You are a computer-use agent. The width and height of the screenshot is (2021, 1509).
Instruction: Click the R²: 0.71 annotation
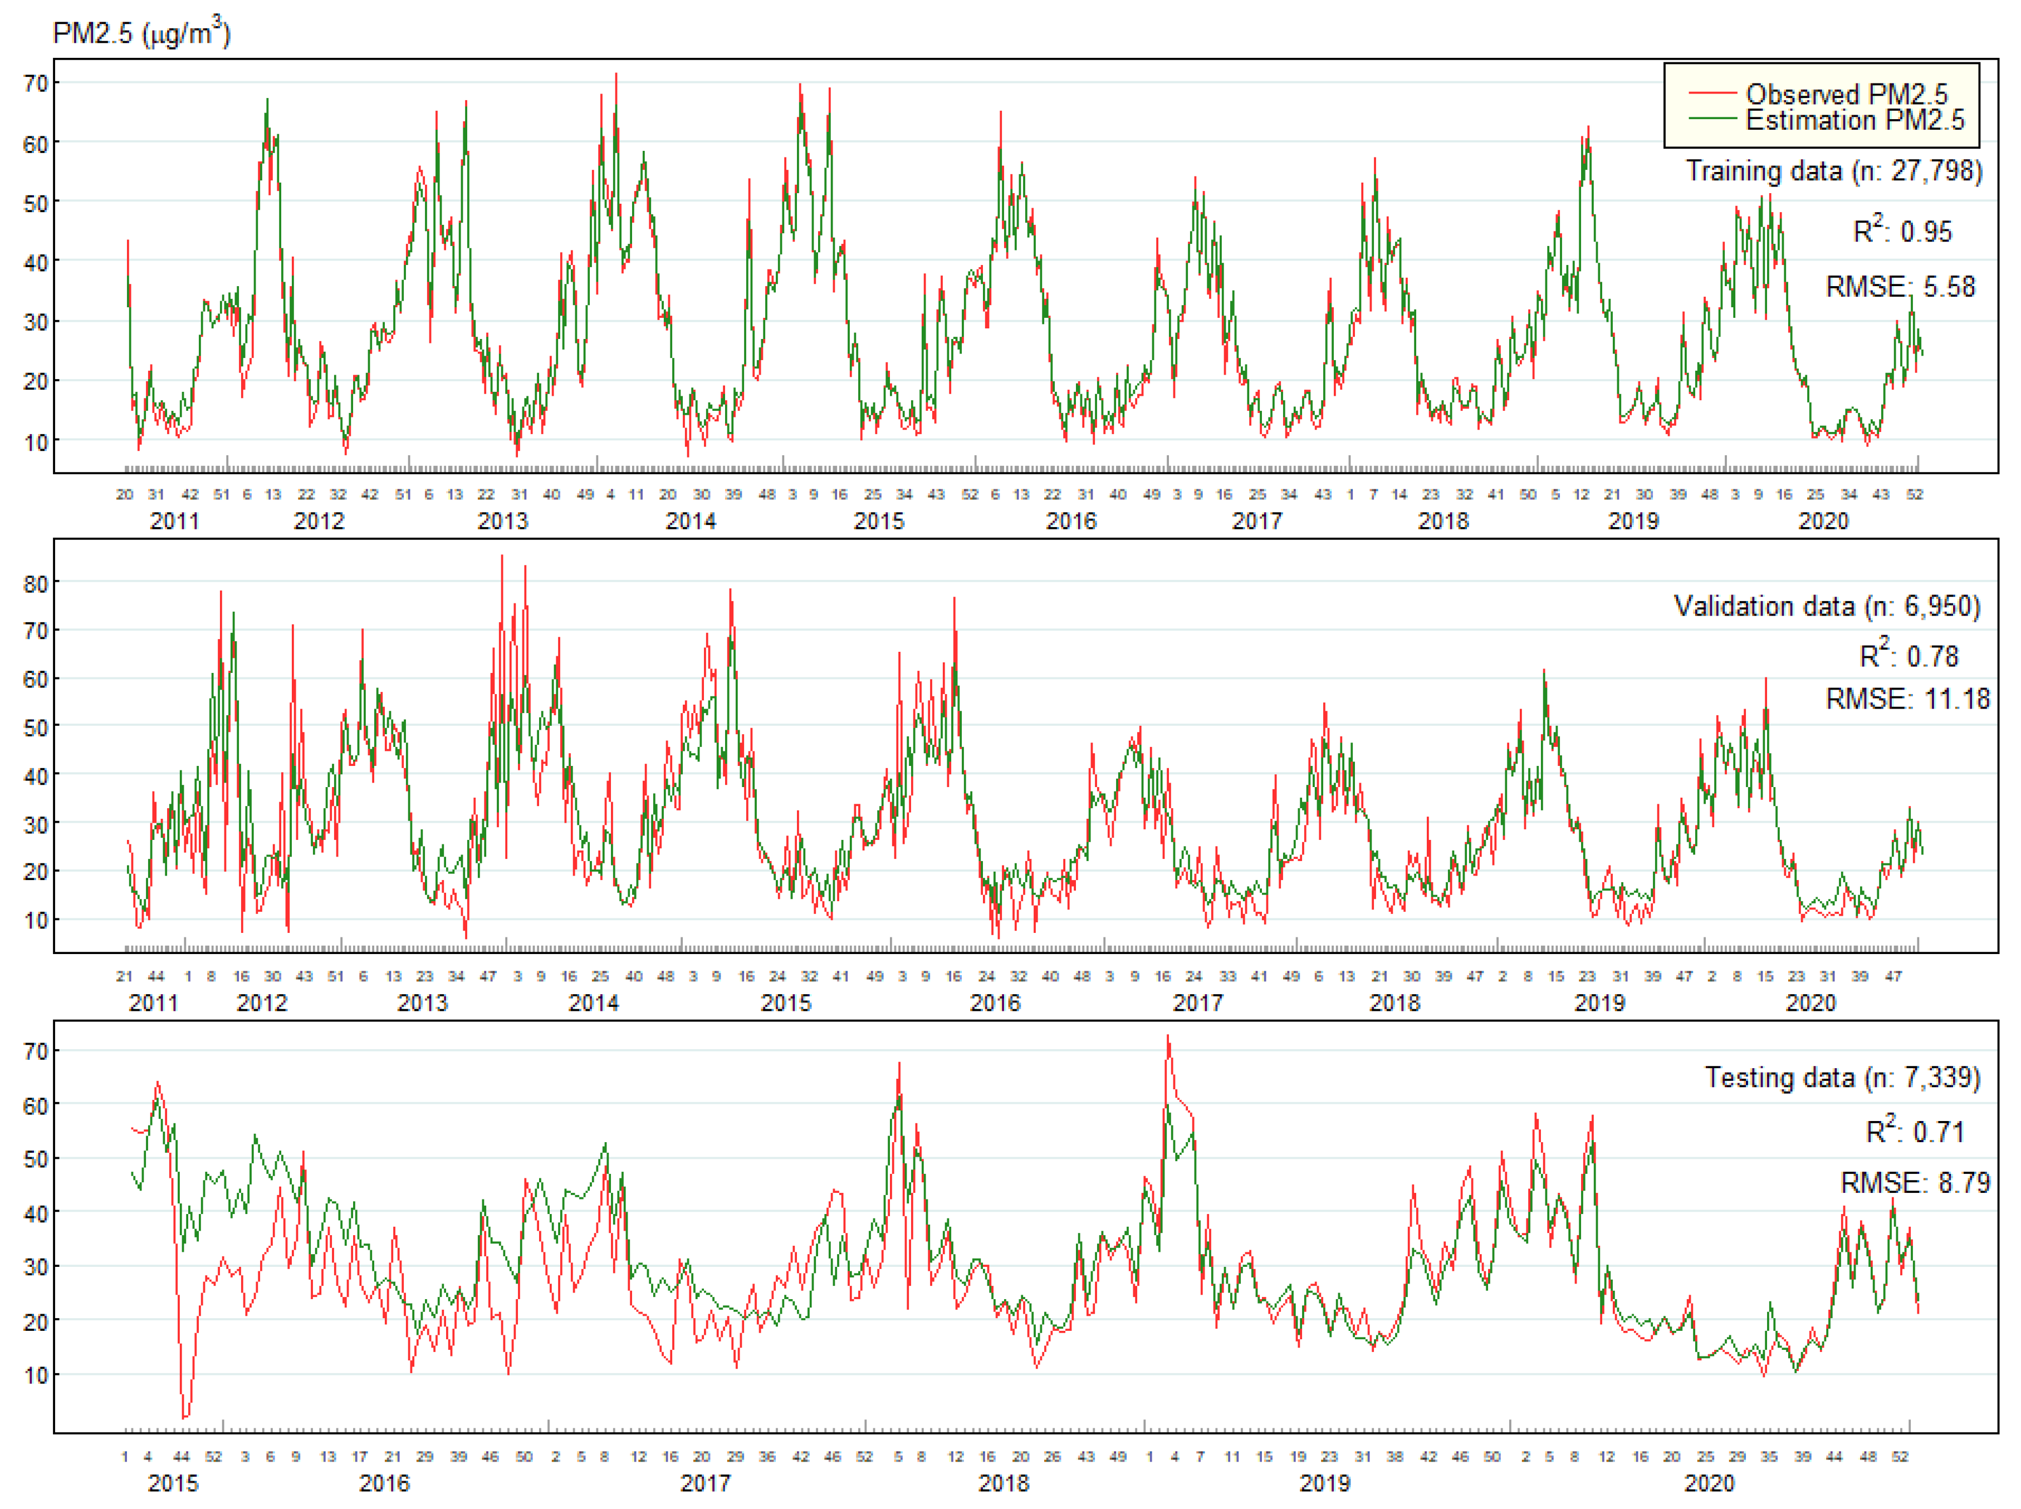1914,1131
